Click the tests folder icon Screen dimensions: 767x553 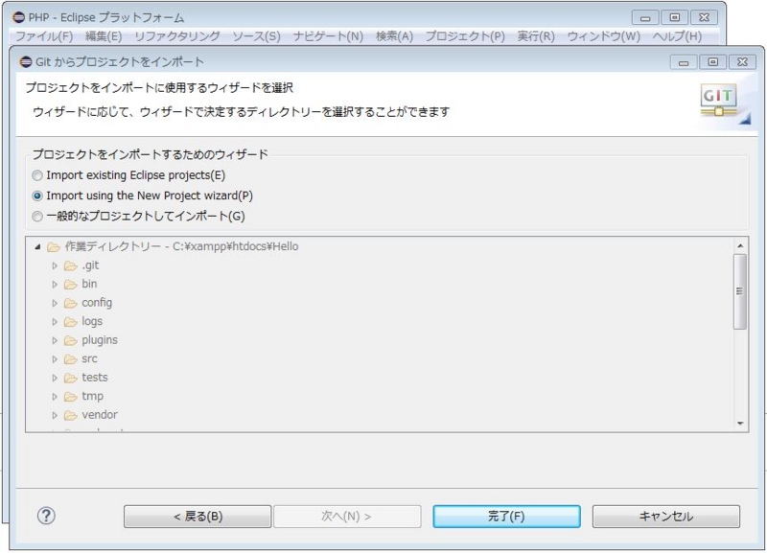click(71, 378)
